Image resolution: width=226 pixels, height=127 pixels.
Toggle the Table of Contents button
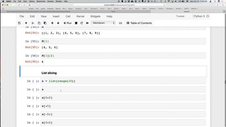[139, 23]
